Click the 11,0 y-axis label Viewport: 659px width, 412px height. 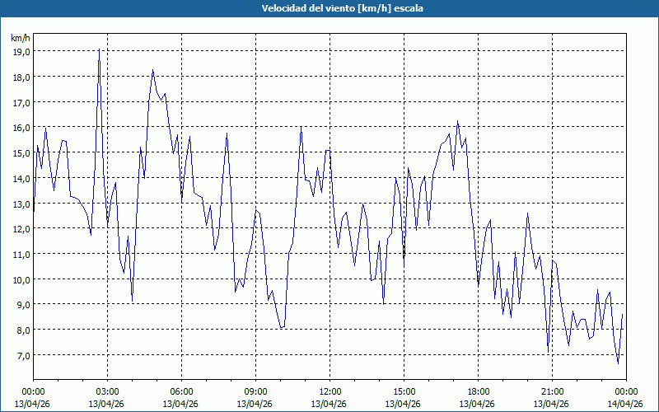[21, 254]
